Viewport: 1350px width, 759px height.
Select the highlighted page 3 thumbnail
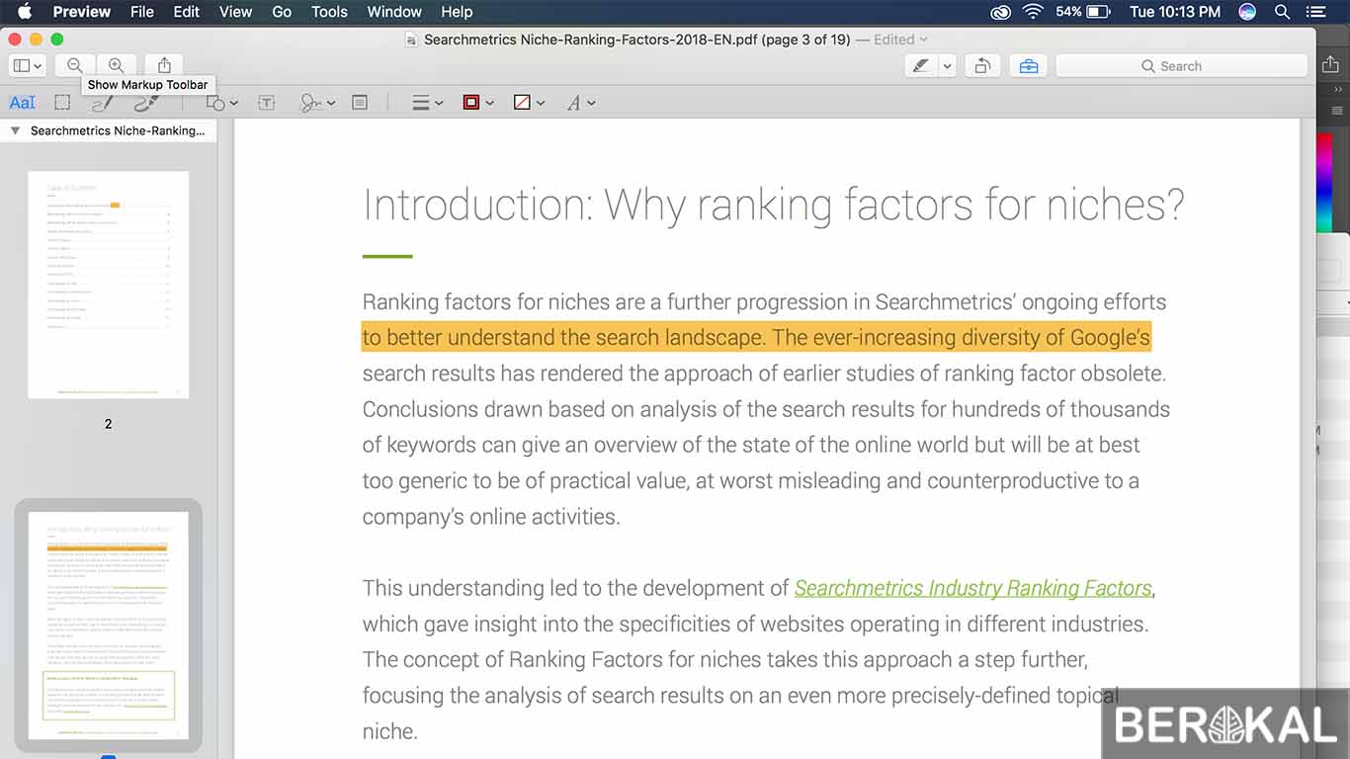coord(108,625)
